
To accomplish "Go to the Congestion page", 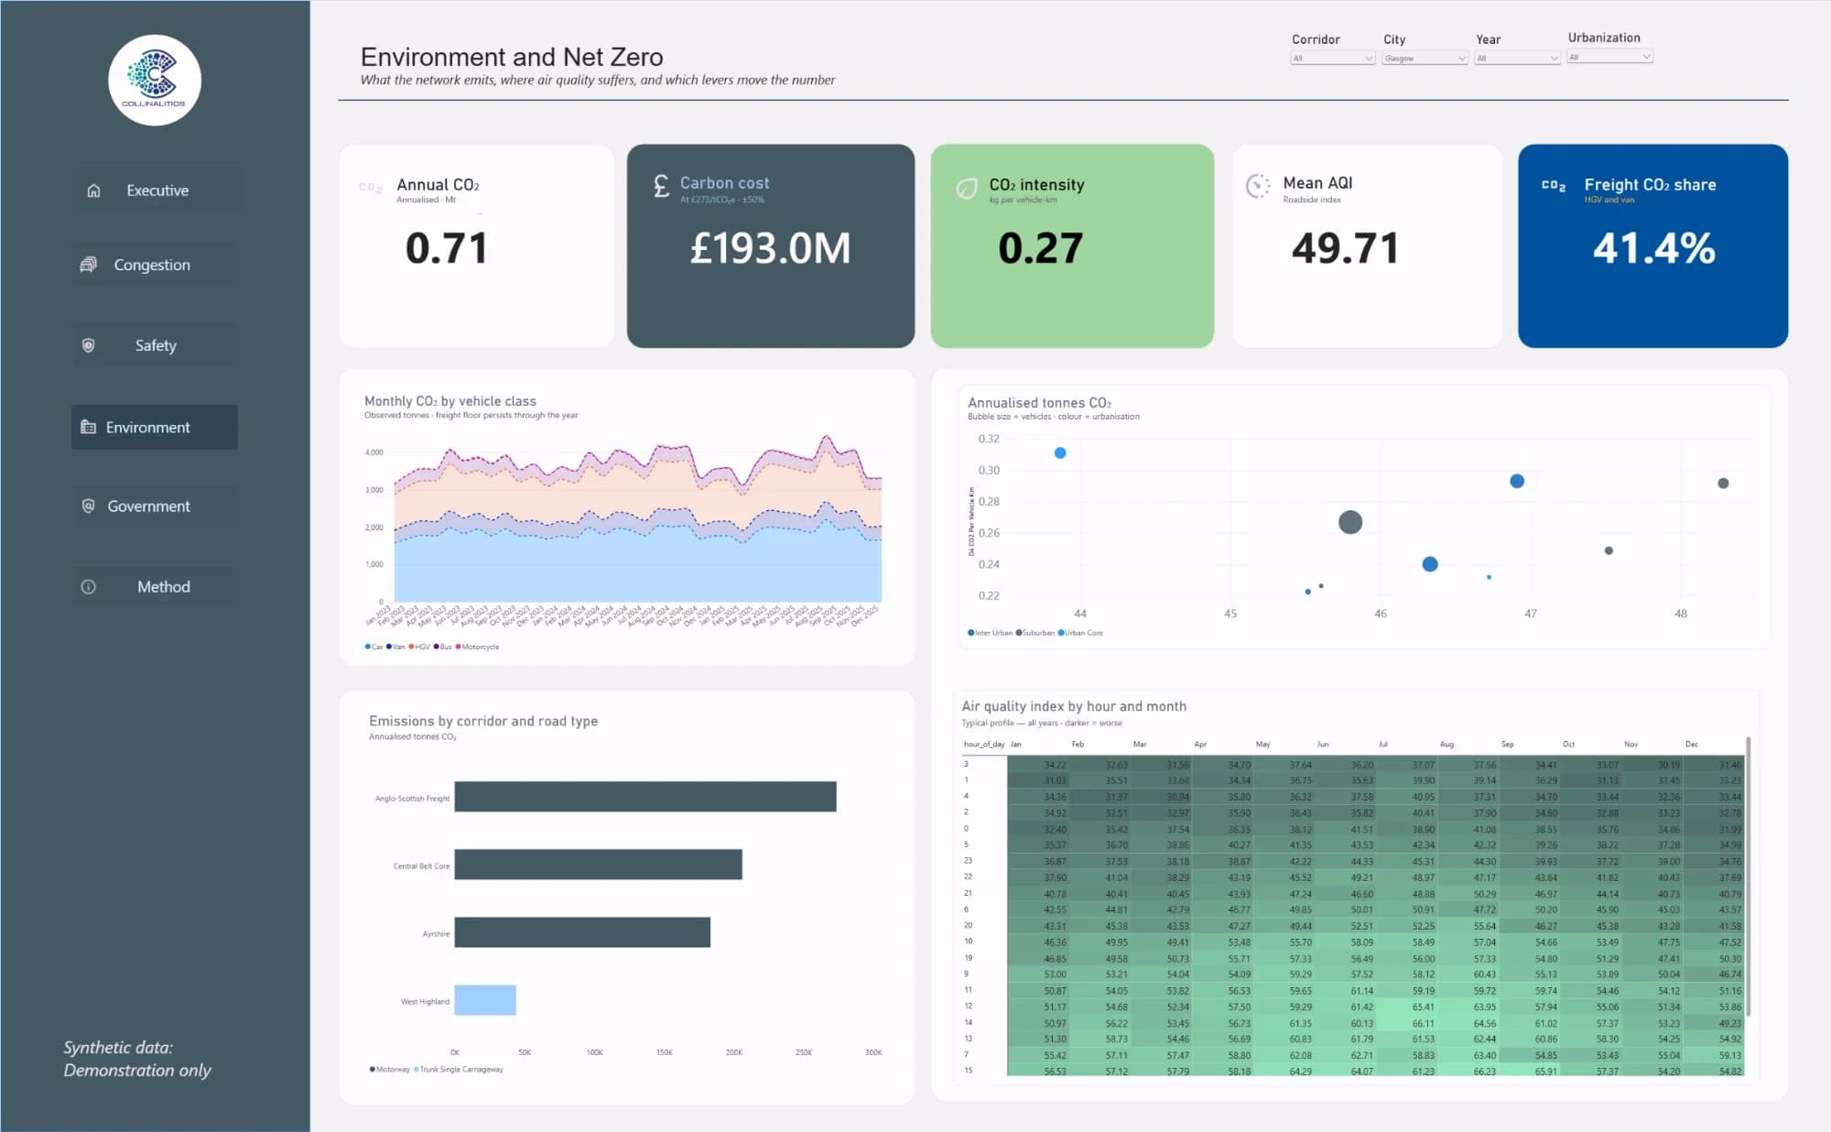I will click(155, 265).
